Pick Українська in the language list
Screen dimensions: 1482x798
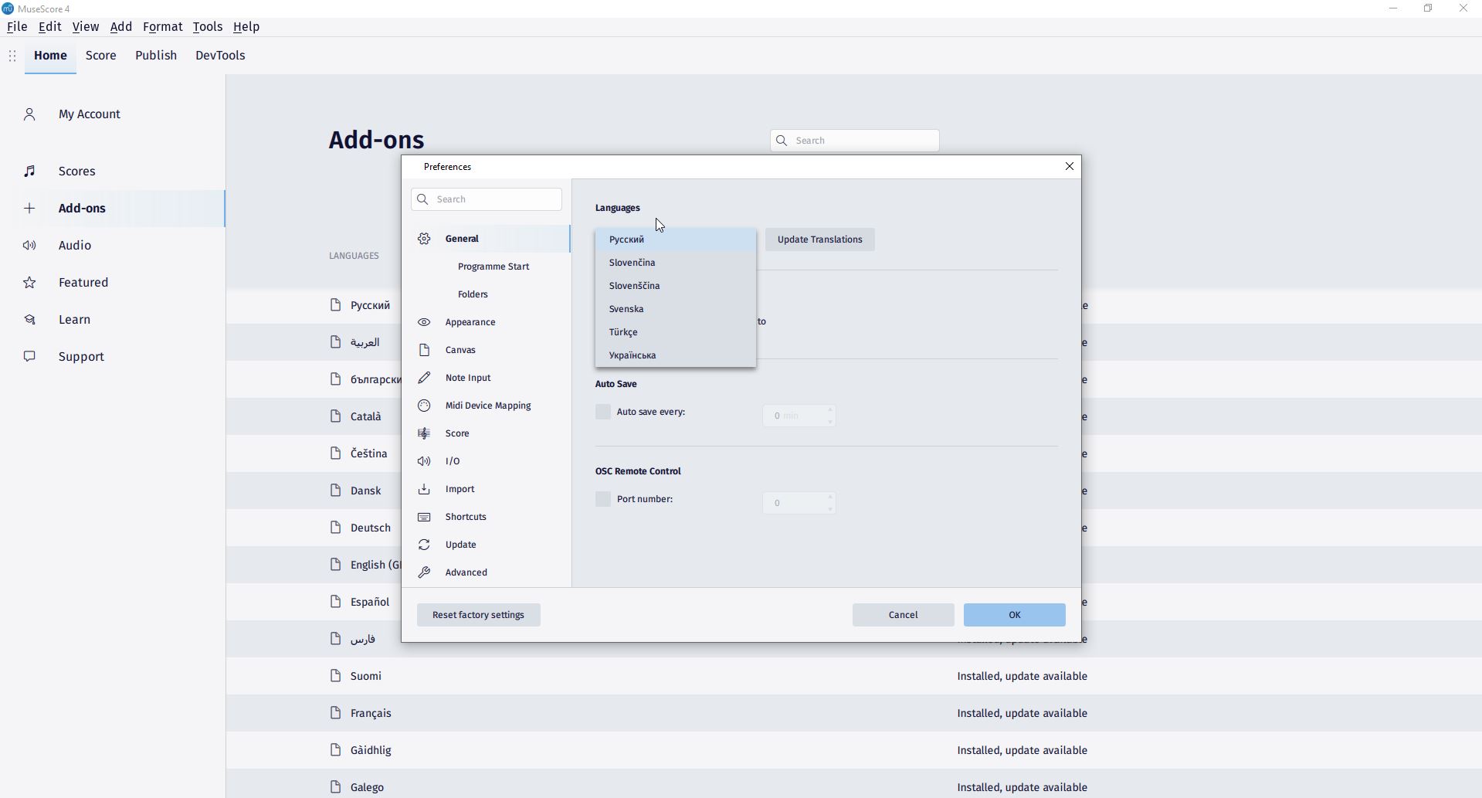(676, 355)
